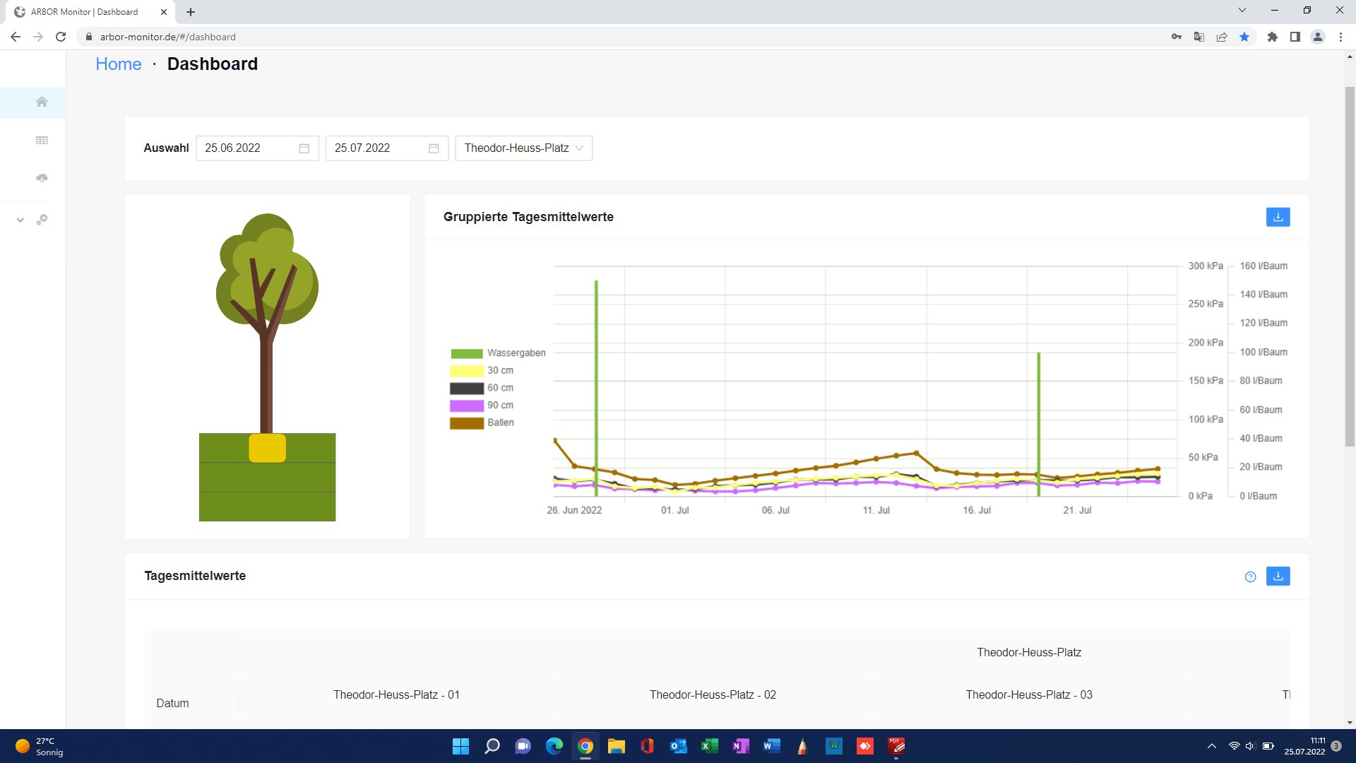Open the Theodor-Heuss-Platz location dropdown
Image resolution: width=1356 pixels, height=763 pixels.
coord(523,148)
